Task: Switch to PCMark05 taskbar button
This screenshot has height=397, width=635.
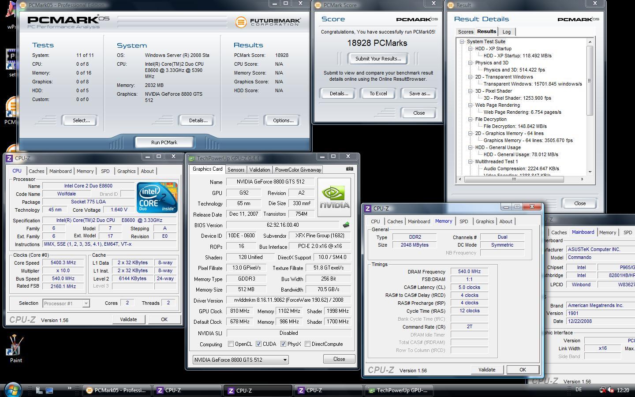Action: tap(116, 390)
